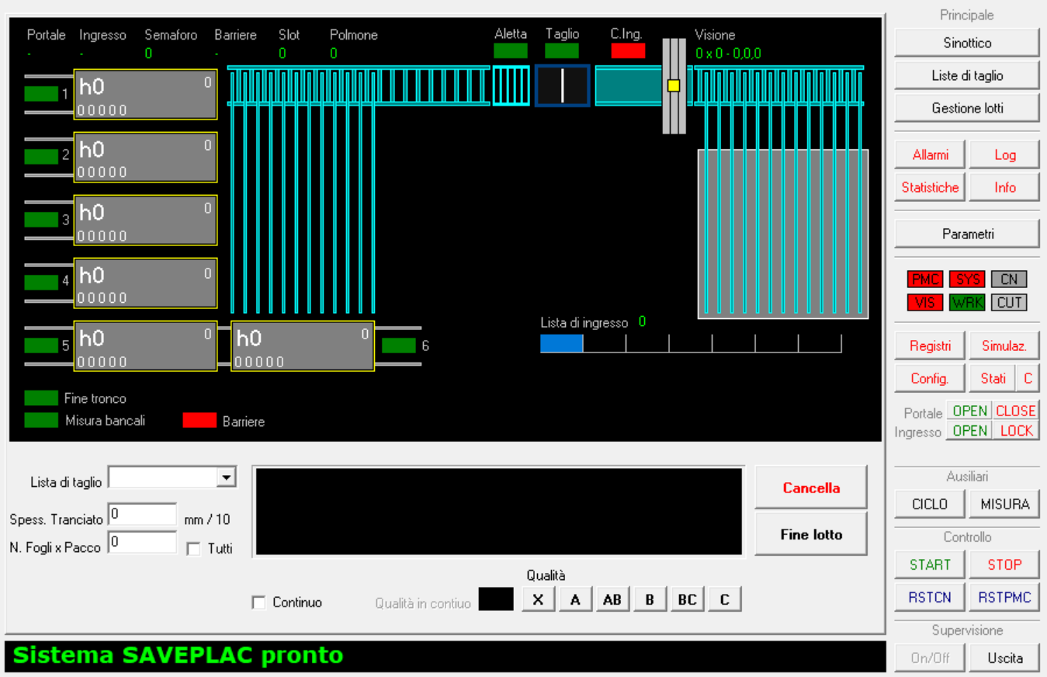This screenshot has height=677, width=1047.
Task: Click the Qualità in contiuo black swatch
Action: (496, 599)
